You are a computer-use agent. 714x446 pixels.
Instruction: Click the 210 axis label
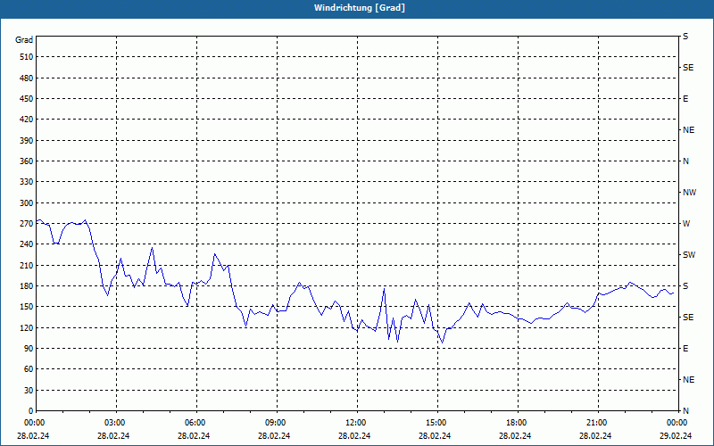click(x=27, y=265)
